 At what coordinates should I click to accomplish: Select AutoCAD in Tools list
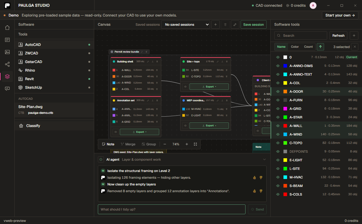pyautogui.click(x=54, y=45)
